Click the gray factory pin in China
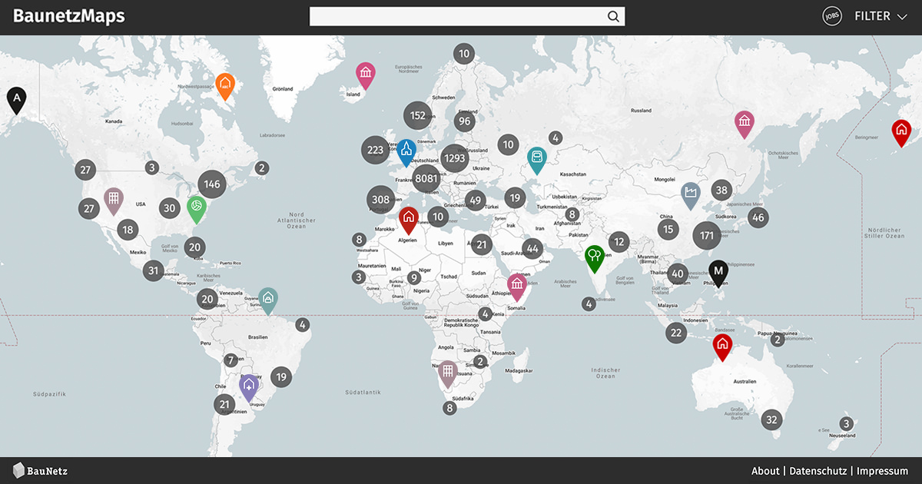The height and width of the screenshot is (484, 922). pos(691,193)
